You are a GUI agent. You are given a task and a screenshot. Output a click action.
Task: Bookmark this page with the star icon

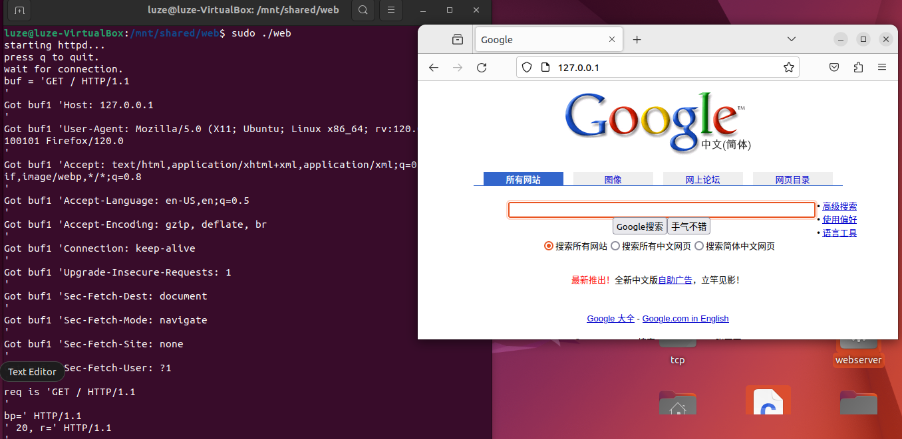[789, 67]
